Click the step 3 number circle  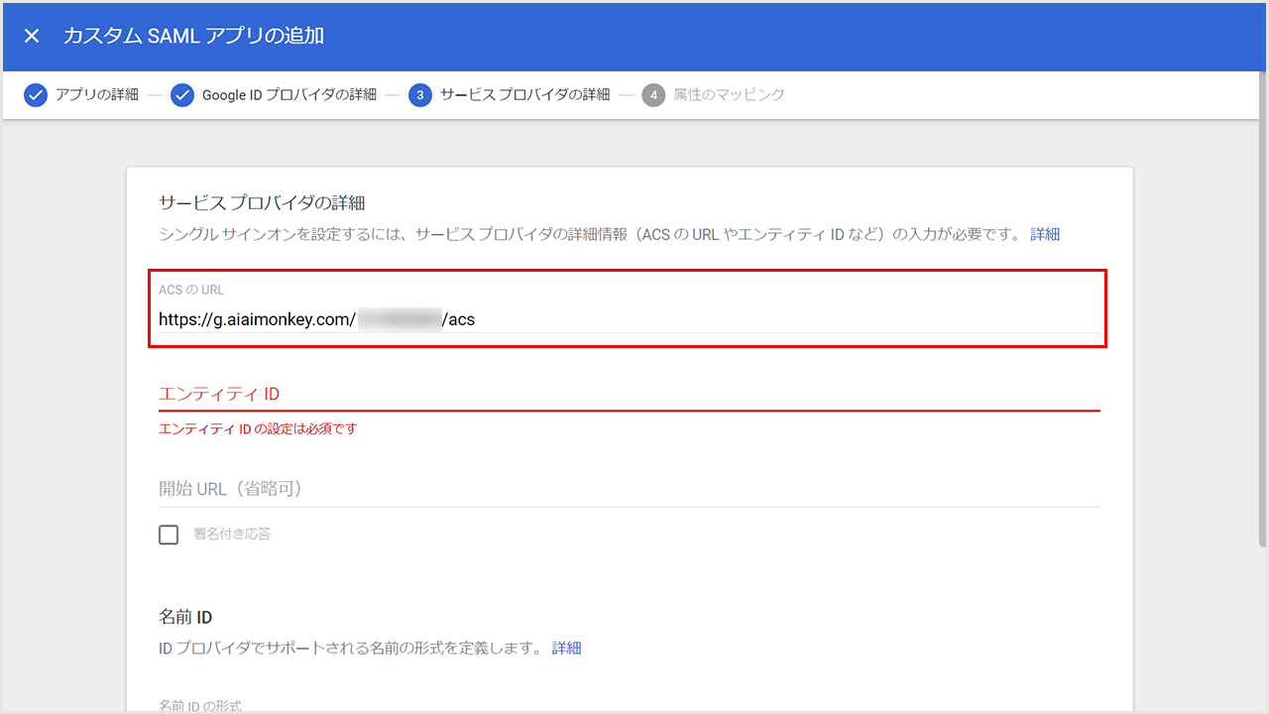point(420,95)
